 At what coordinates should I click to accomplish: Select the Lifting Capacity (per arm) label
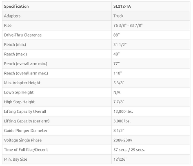27,121
